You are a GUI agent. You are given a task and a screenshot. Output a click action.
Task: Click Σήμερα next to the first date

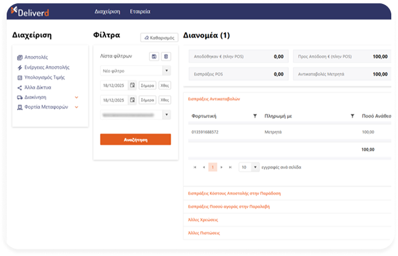(147, 86)
